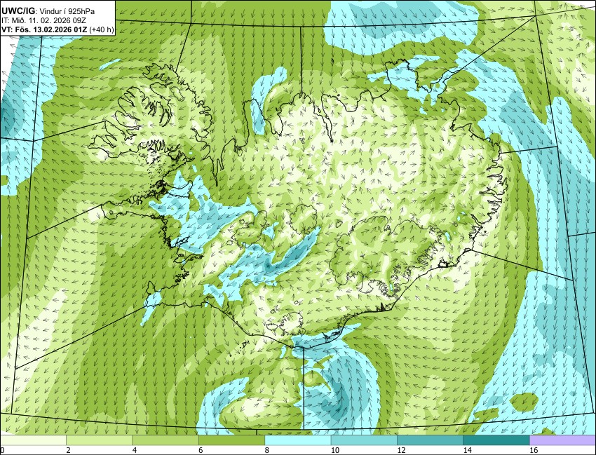Viewport: 596px width, 455px height.
Task: Click the 'Vindur í 925hPa' label
Action: tap(65, 12)
